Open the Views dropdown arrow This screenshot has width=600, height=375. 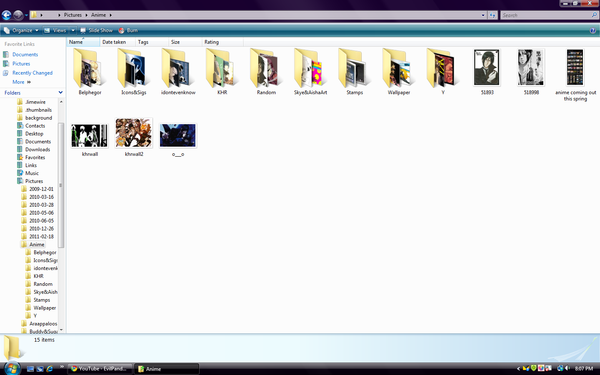pos(73,30)
